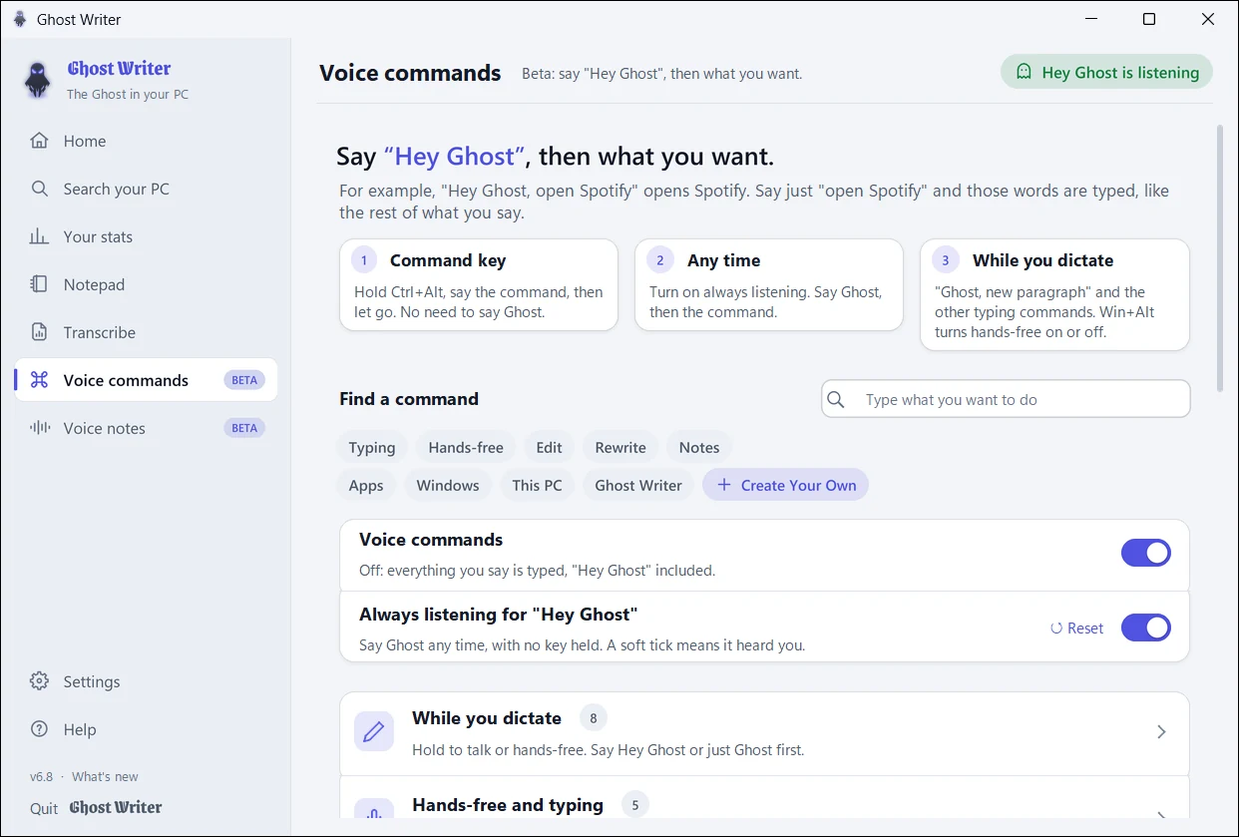Click the title bar Ghost Writer app icon
This screenshot has height=837, width=1239.
20,19
